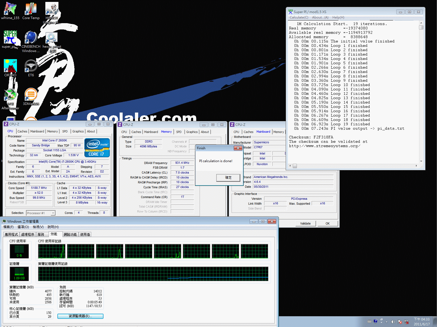This screenshot has width=437, height=327.
Task: Click the 資源監視器(R)... button
Action: tap(80, 316)
